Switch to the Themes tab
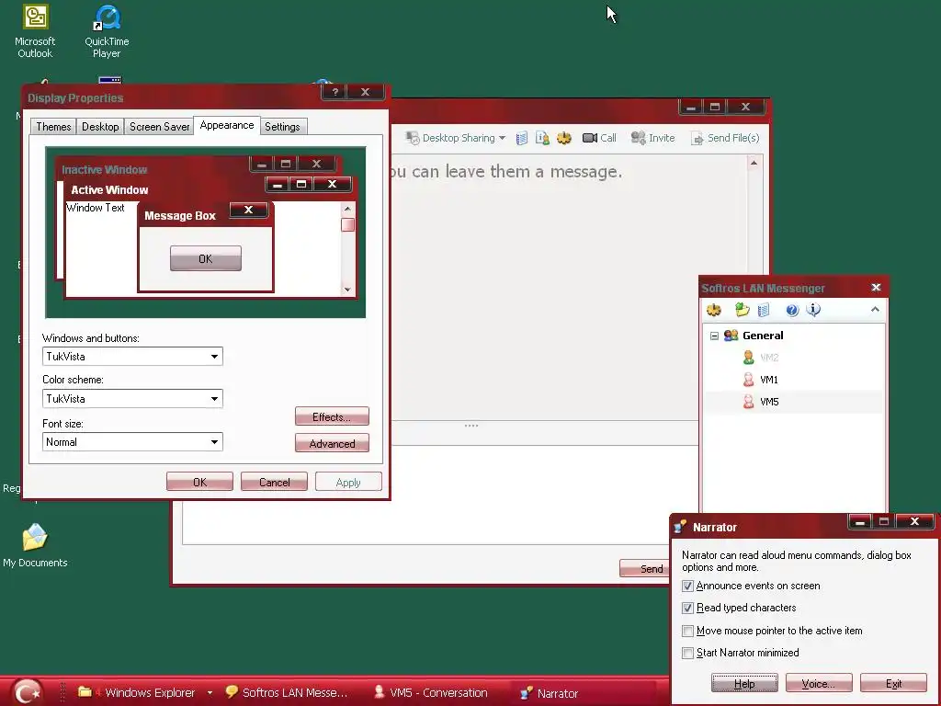 53,127
